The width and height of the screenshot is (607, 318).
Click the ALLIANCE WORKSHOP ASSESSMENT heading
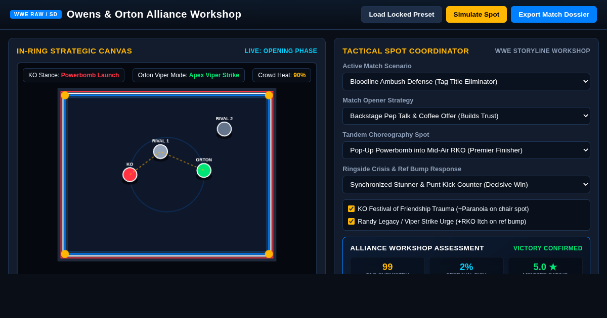click(x=417, y=248)
